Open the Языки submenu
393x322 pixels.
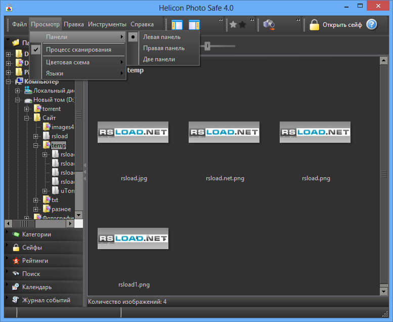point(78,73)
